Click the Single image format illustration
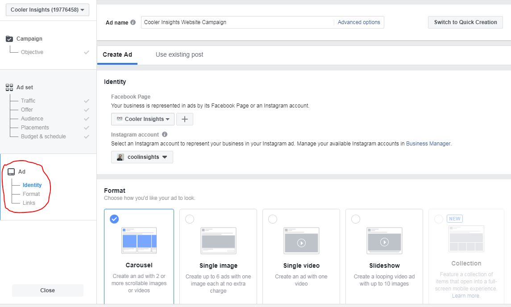Image resolution: width=511 pixels, height=307 pixels. 218,241
